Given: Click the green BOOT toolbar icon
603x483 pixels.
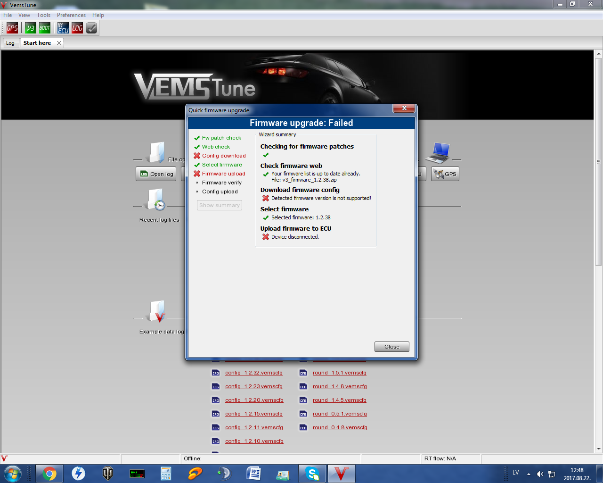Looking at the screenshot, I should 45,28.
